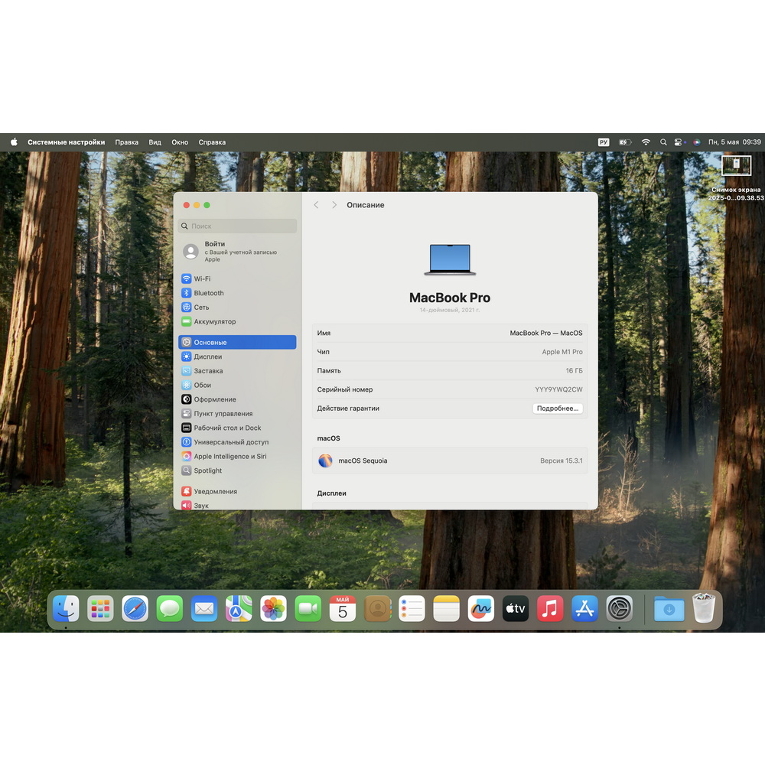
Task: Open Оформление appearance settings
Action: click(x=238, y=399)
